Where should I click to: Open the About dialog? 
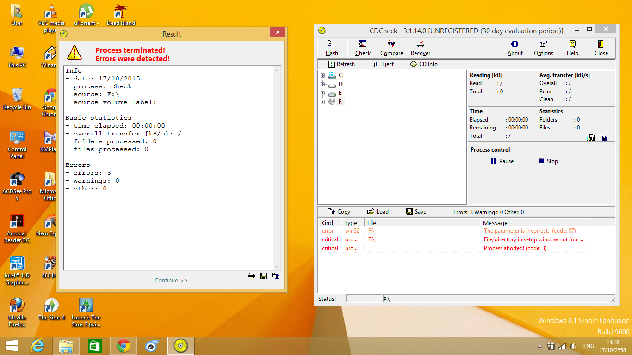(514, 48)
